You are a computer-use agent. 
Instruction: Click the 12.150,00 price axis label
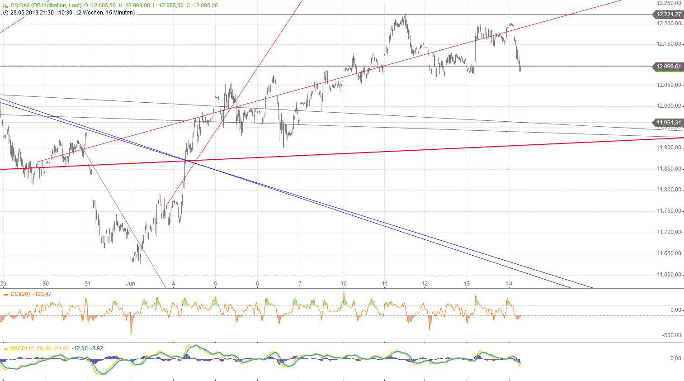669,44
